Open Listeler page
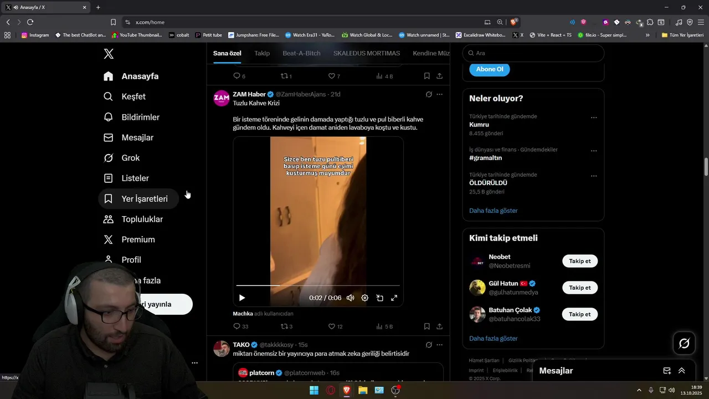The image size is (709, 399). tap(127, 178)
